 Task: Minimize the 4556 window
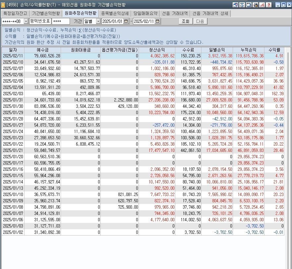click(x=278, y=5)
